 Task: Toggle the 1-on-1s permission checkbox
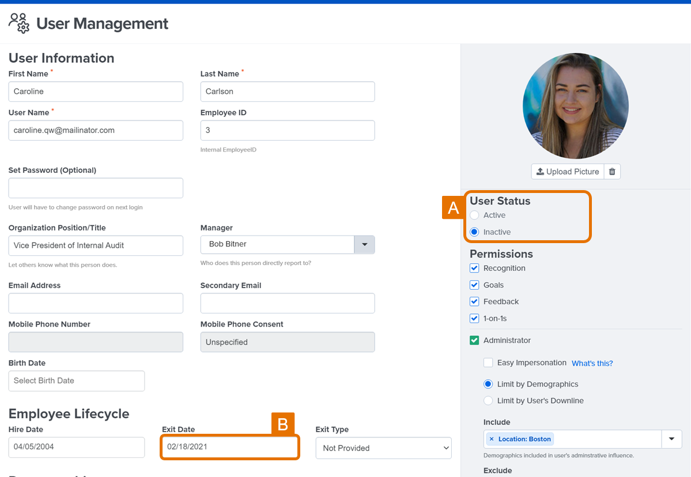474,319
